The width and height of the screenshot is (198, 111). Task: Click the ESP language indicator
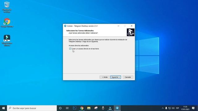[177, 108]
